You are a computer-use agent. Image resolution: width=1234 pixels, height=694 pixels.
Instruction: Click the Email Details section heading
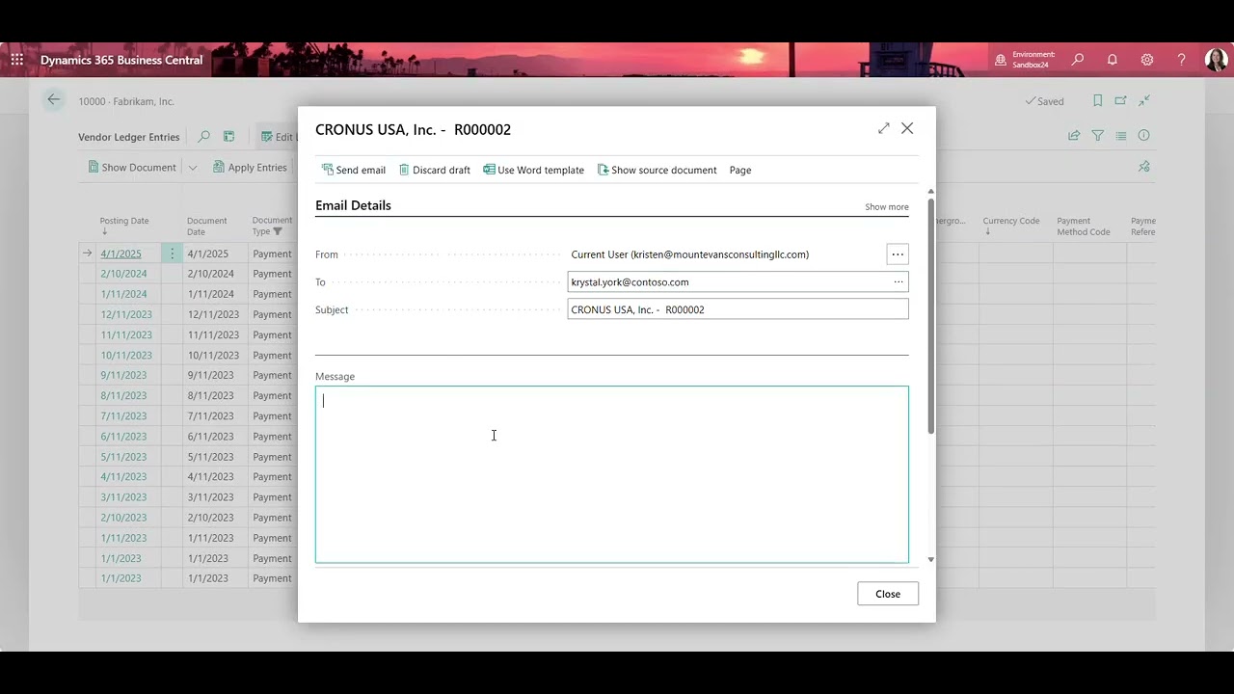pos(353,205)
